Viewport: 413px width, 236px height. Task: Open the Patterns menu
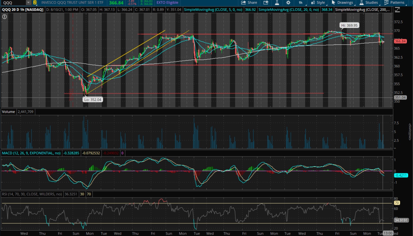[394, 3]
